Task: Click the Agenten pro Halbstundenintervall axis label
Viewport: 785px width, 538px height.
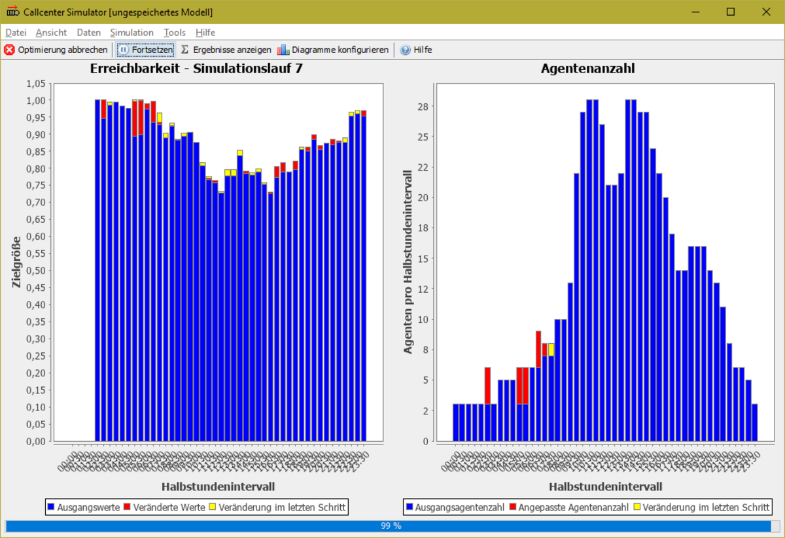Action: (x=408, y=262)
